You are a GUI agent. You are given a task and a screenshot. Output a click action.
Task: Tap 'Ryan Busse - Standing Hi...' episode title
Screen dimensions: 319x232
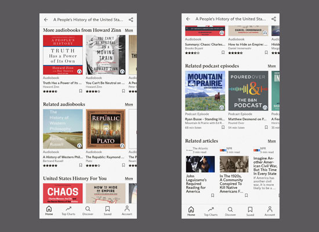tap(205, 119)
